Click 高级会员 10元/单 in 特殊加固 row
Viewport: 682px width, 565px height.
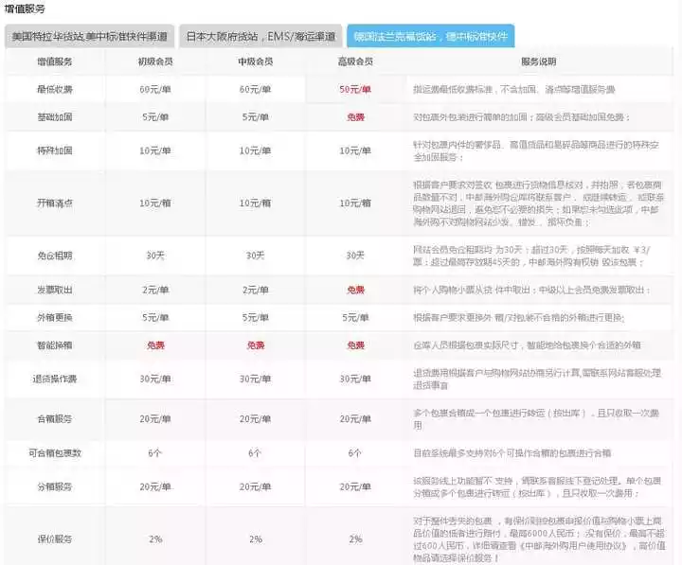(355, 150)
